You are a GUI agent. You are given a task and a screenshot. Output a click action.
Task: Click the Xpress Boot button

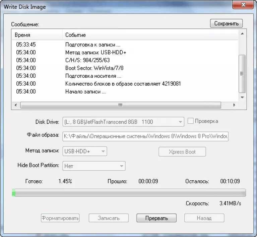click(x=182, y=152)
